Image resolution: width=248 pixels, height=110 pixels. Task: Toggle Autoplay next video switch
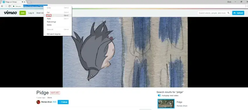point(159,96)
